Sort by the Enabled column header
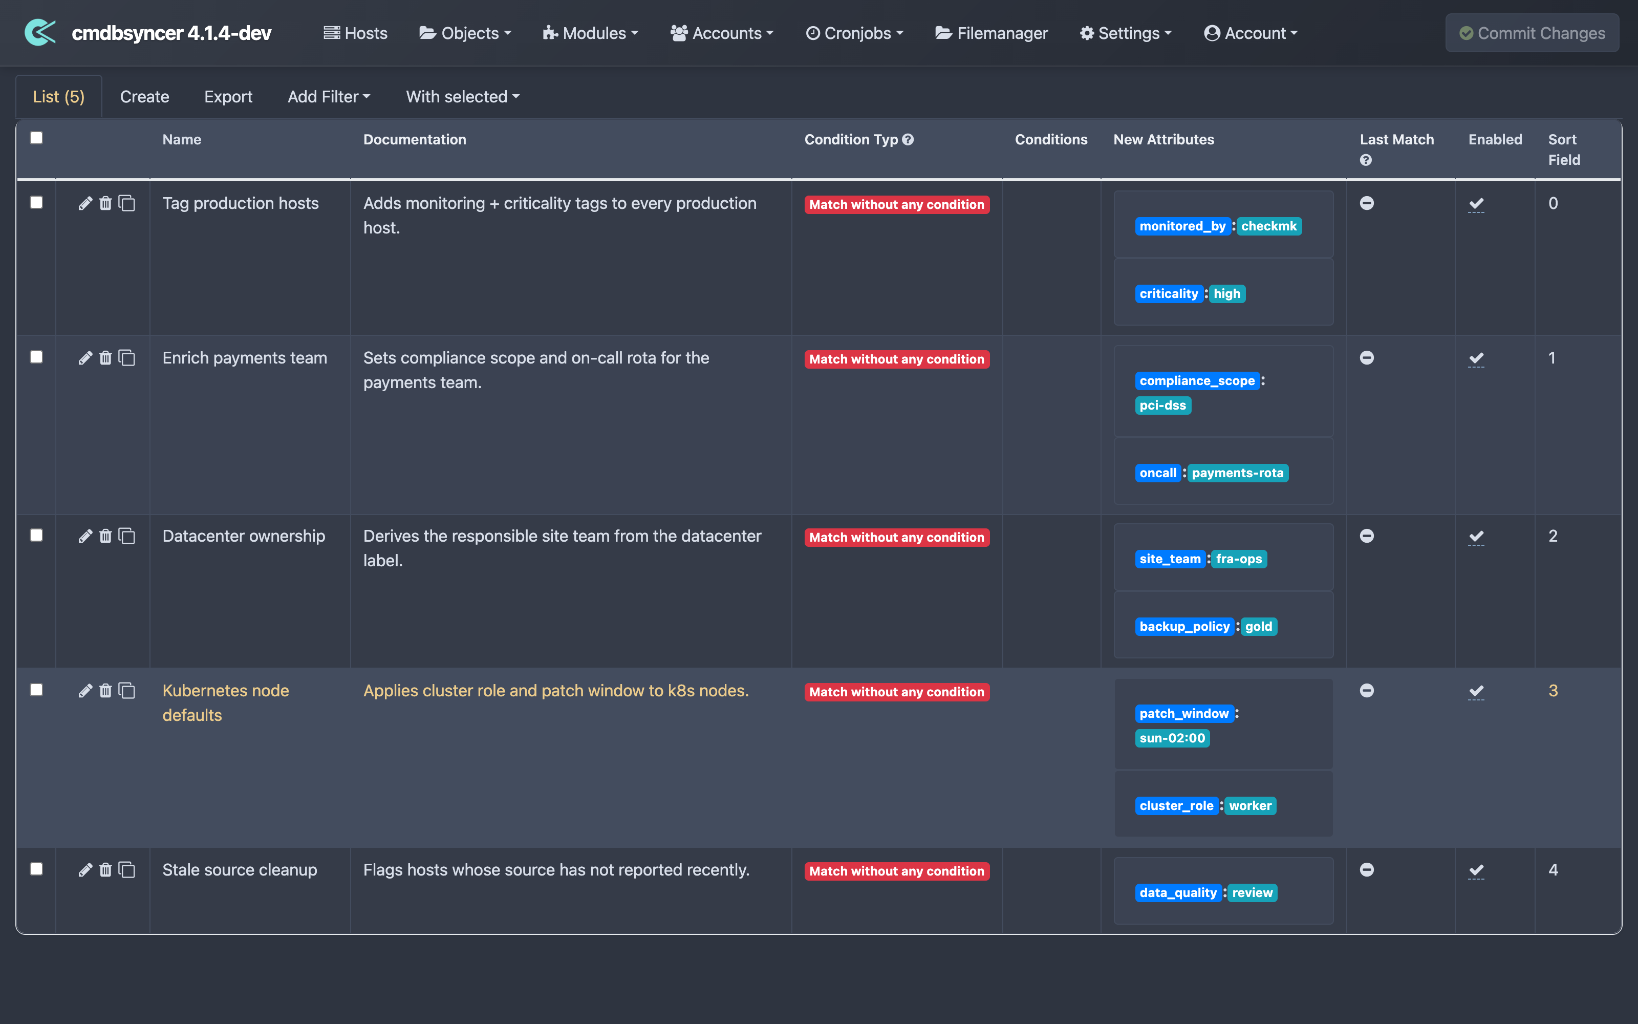Viewport: 1638px width, 1024px height. point(1495,139)
